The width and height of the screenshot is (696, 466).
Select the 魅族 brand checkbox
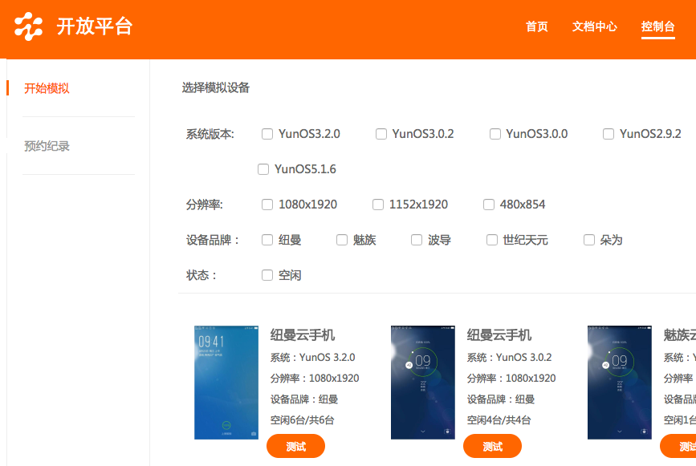click(342, 240)
